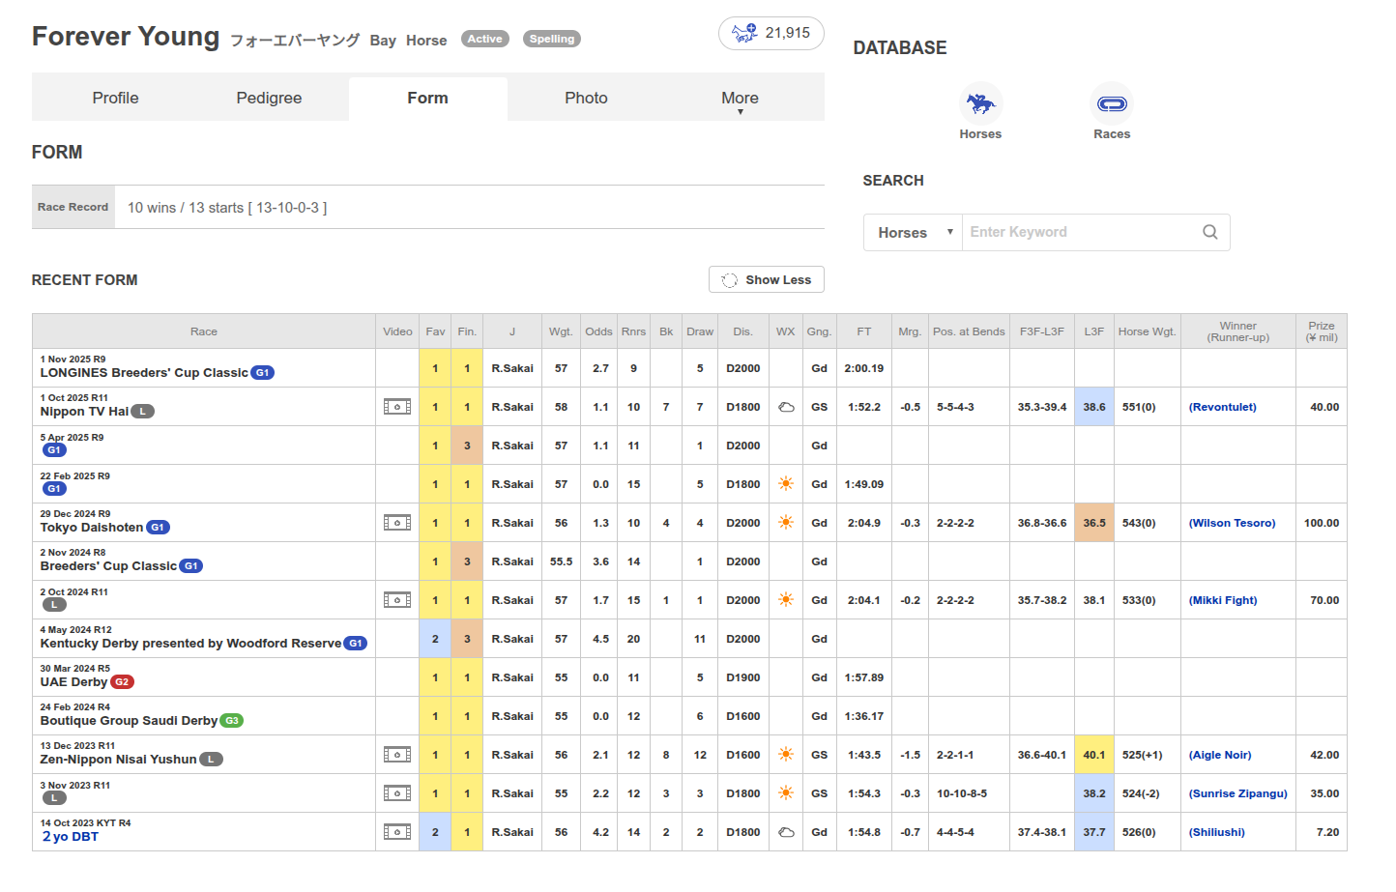Screen dimensions: 1396x892
Task: Click the Tokyo Daishoten race name
Action: pyautogui.click(x=92, y=528)
